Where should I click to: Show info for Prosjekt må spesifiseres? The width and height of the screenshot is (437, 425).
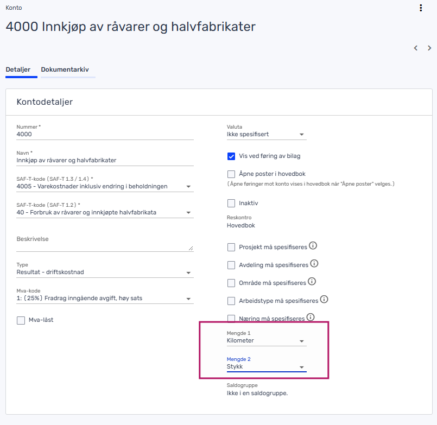(x=313, y=245)
